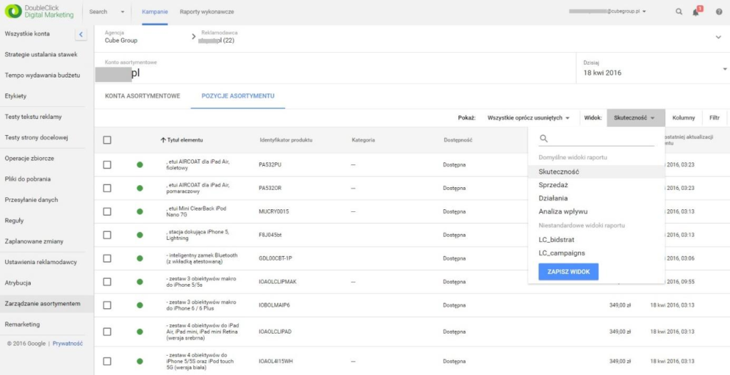
Task: Check the box for IOBOLMAIP6 item
Action: click(107, 305)
